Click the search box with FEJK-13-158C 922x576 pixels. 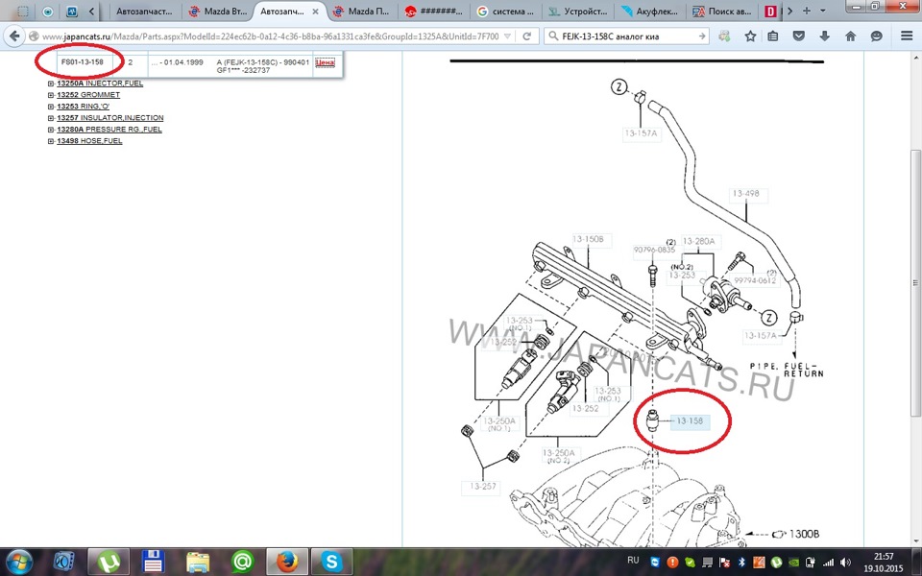627,36
